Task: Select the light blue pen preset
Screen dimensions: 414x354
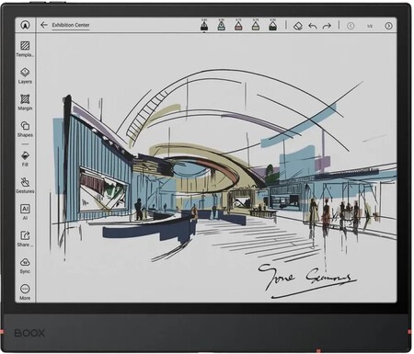Action: 222,25
